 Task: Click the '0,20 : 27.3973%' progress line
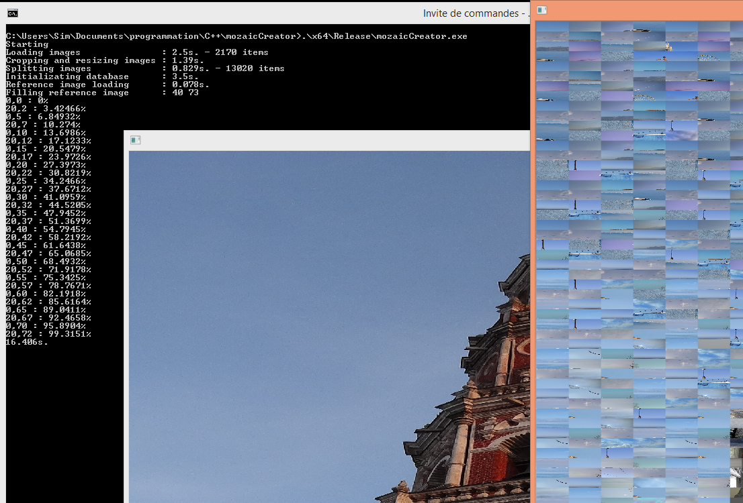pos(46,165)
